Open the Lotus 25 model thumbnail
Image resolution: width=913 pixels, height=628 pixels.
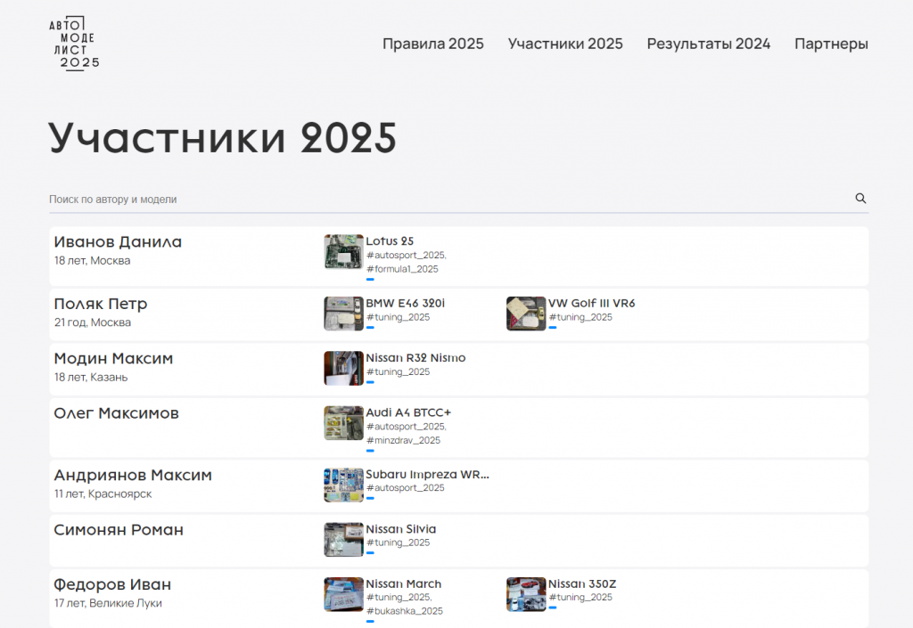coord(343,252)
